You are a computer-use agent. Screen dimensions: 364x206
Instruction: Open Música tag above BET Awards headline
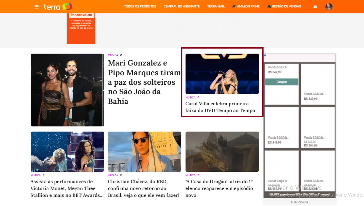tap(36, 175)
